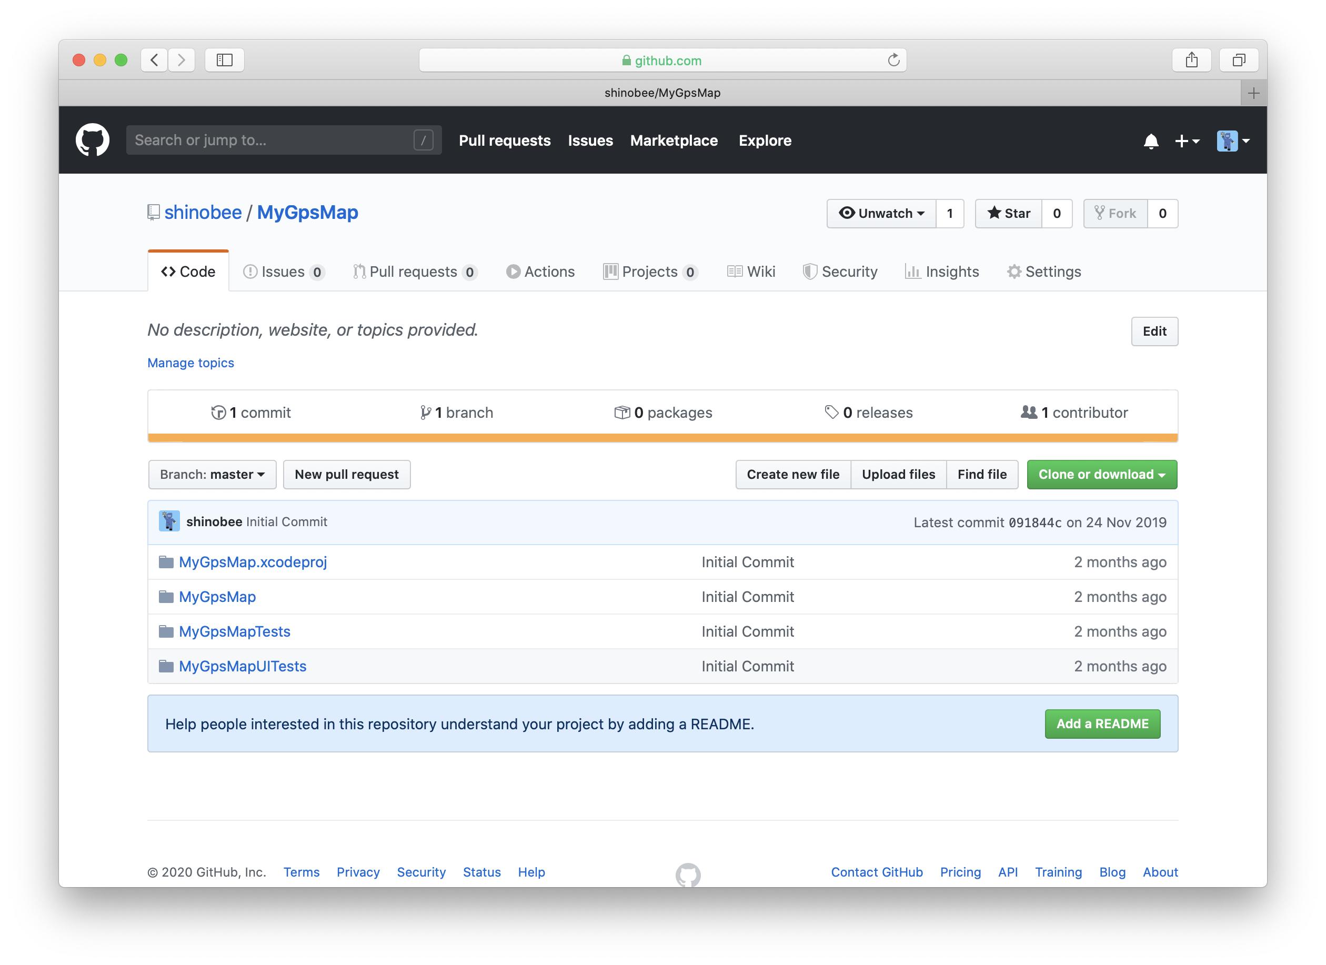
Task: Star the MyGpsMap repository
Action: pos(1009,213)
